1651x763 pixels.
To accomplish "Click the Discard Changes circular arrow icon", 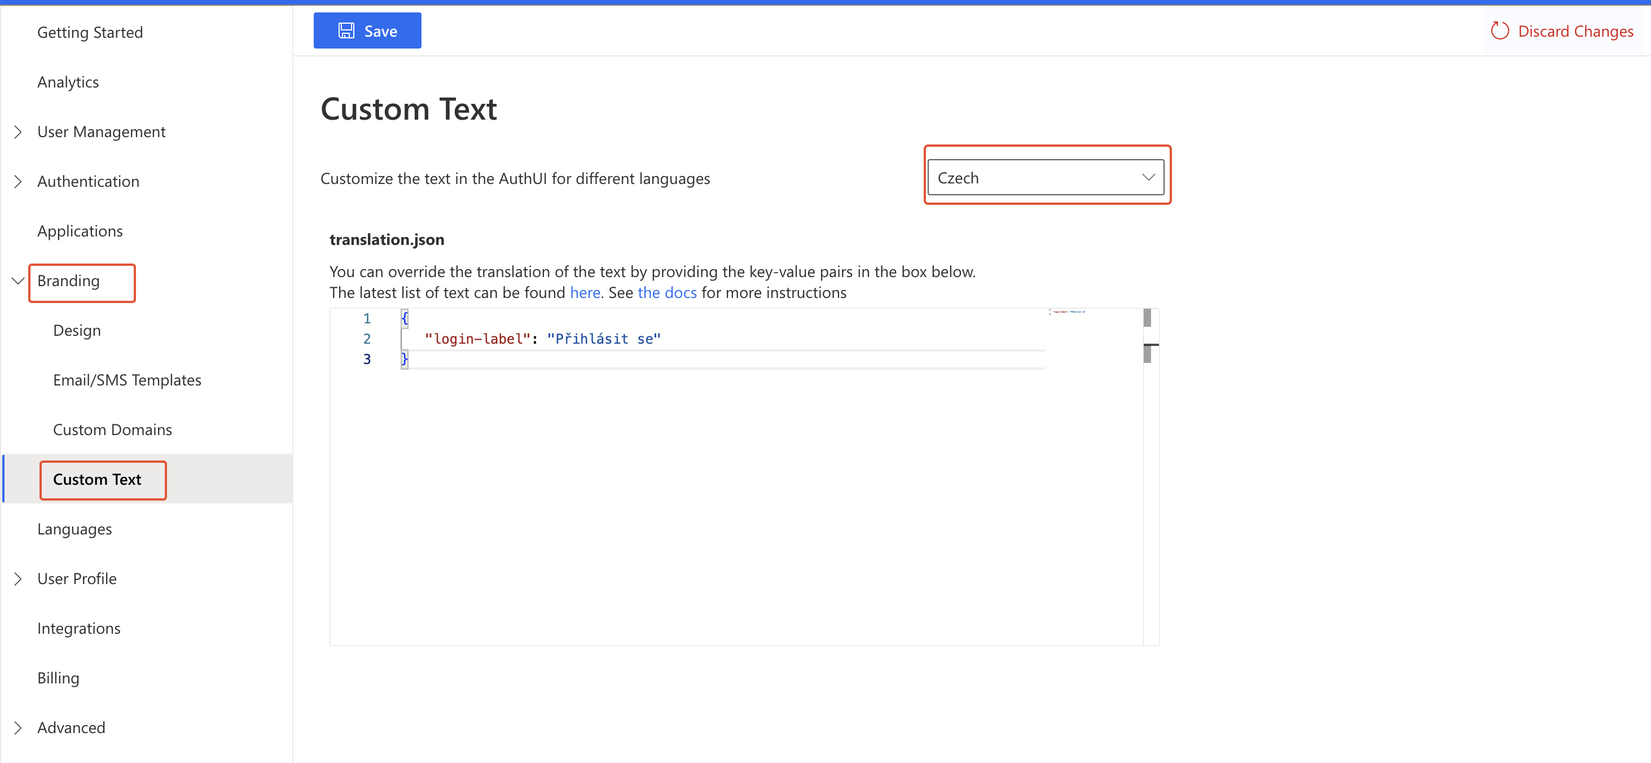I will coord(1499,31).
